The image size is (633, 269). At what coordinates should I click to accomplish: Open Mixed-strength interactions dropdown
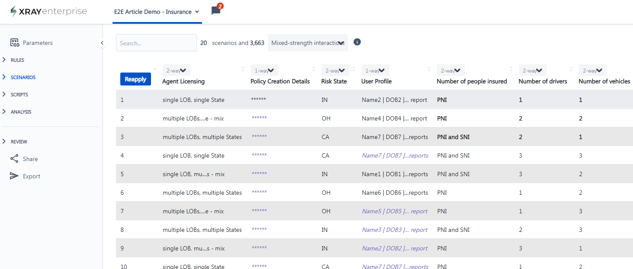click(x=308, y=43)
